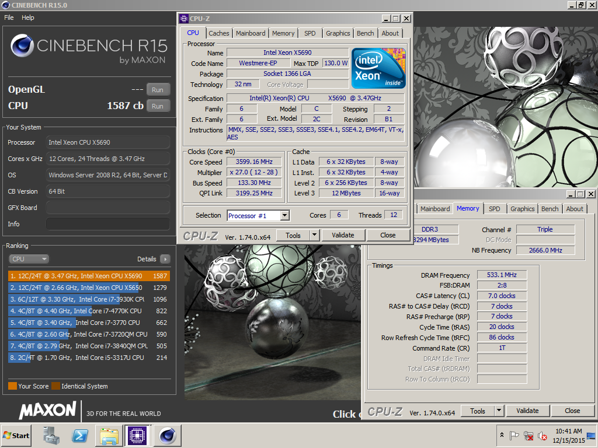Open the File menu in Cinebench
Screen dimensions: 598x448
[x=9, y=17]
